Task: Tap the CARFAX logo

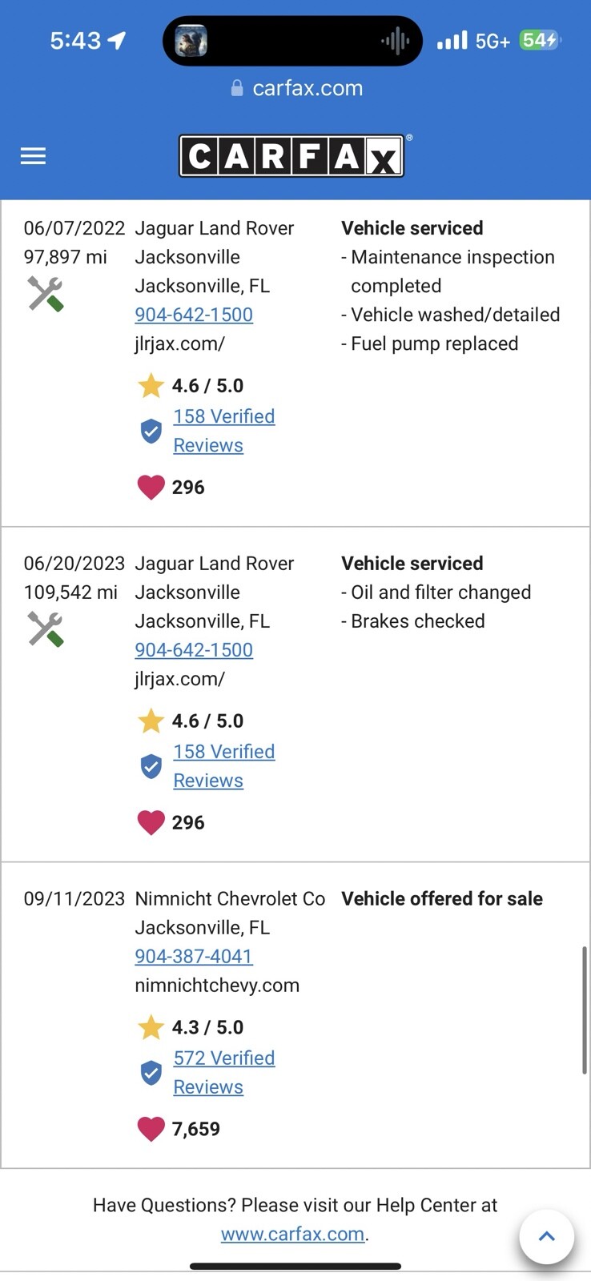Action: pos(291,156)
